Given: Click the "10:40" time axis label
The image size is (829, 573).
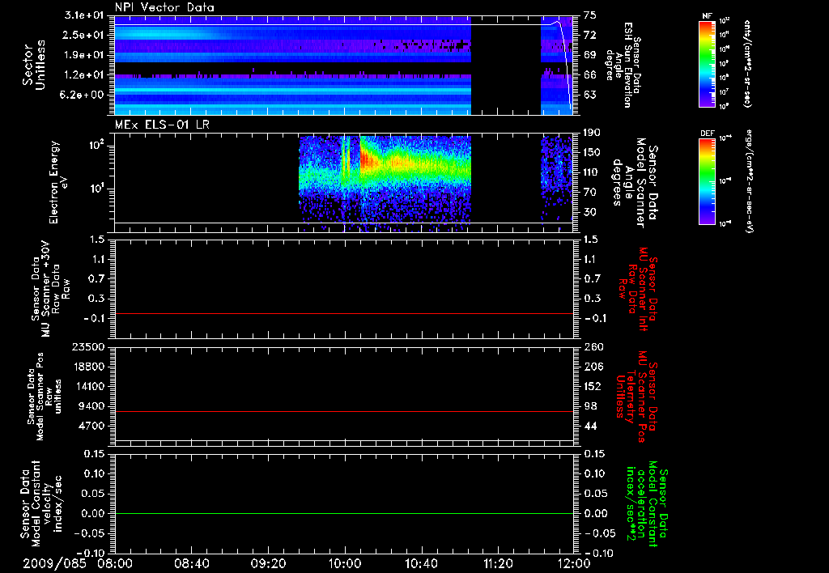Looking at the screenshot, I should 421,563.
